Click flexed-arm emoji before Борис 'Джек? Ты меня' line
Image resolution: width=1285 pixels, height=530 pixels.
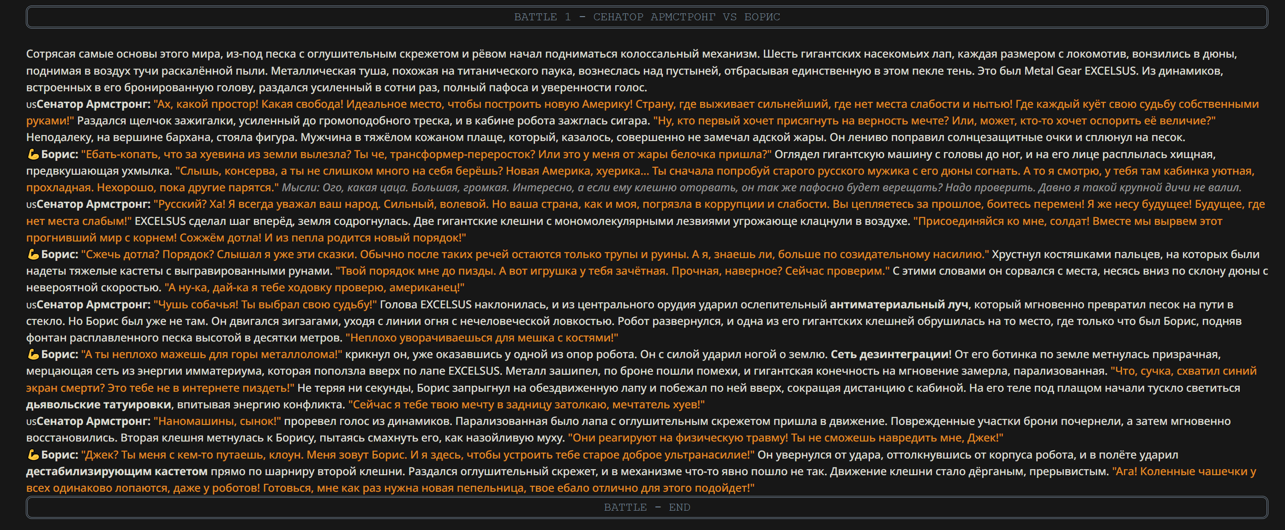(x=33, y=455)
